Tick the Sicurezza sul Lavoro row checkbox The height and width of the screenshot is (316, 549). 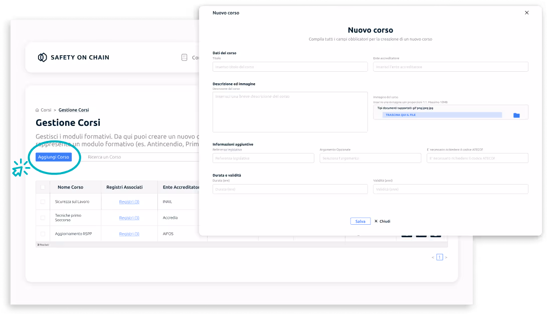(x=43, y=202)
